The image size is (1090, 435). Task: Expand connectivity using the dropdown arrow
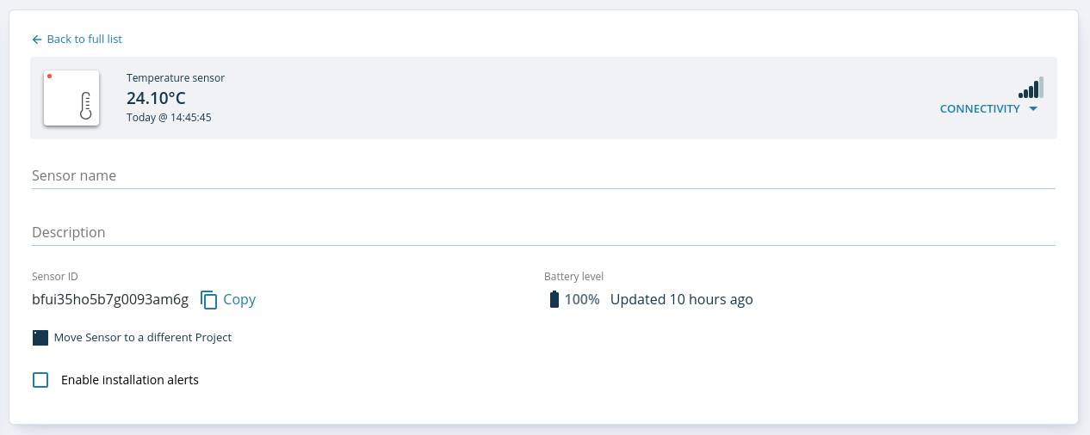(x=1033, y=109)
